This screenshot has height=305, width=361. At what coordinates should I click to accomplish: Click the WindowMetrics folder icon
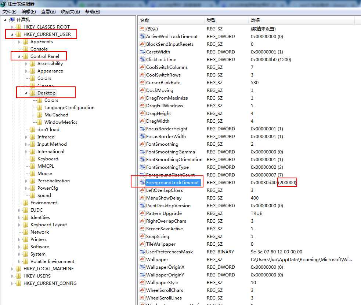point(40,122)
